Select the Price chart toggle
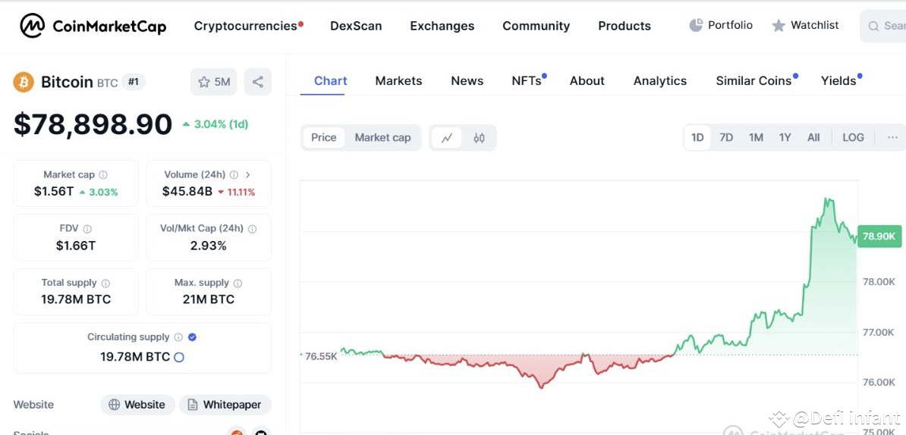The height and width of the screenshot is (435, 906). tap(323, 138)
